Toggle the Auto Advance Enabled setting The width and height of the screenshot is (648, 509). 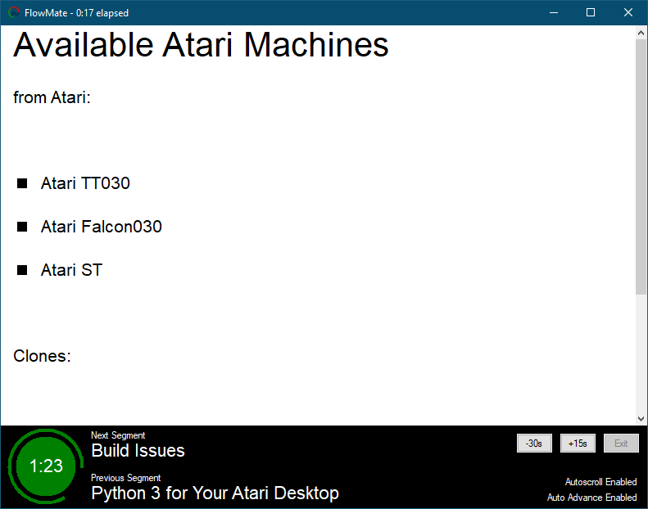(591, 498)
